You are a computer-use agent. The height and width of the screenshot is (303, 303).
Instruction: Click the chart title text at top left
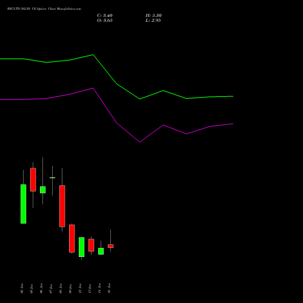(x=44, y=9)
